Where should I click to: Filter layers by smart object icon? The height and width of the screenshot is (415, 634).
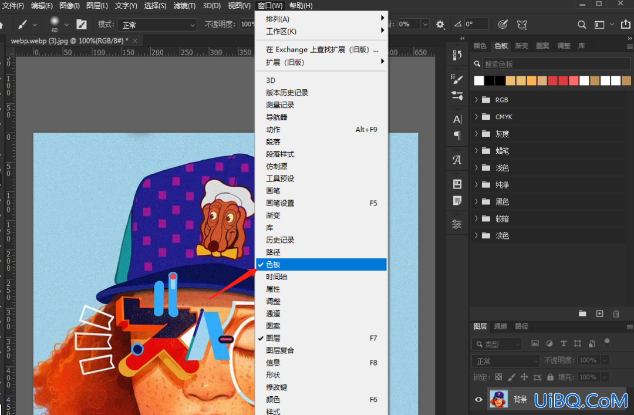click(x=592, y=343)
